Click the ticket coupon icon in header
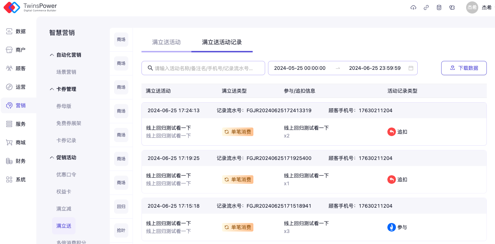The width and height of the screenshot is (495, 244). pos(452,7)
